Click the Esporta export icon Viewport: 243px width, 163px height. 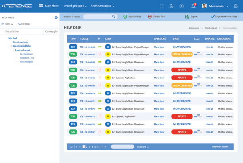coord(187,17)
